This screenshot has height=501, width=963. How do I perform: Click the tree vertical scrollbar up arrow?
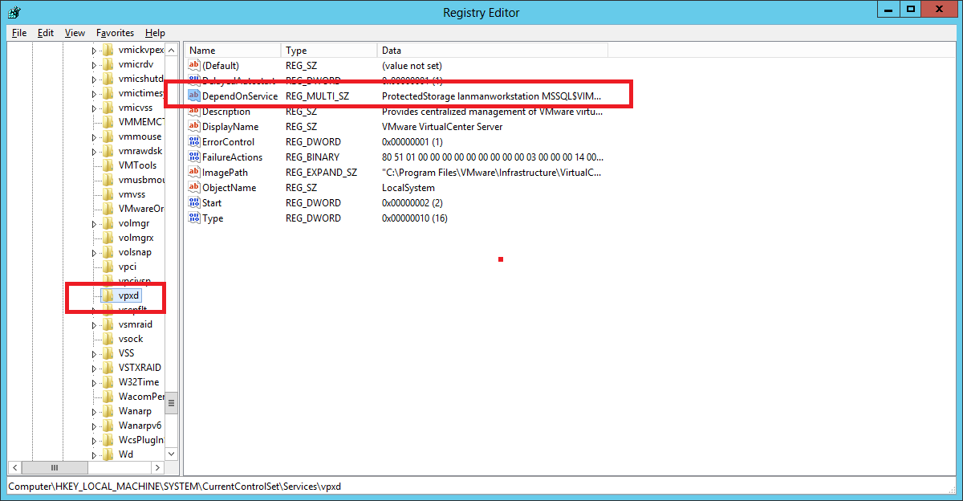pos(172,51)
